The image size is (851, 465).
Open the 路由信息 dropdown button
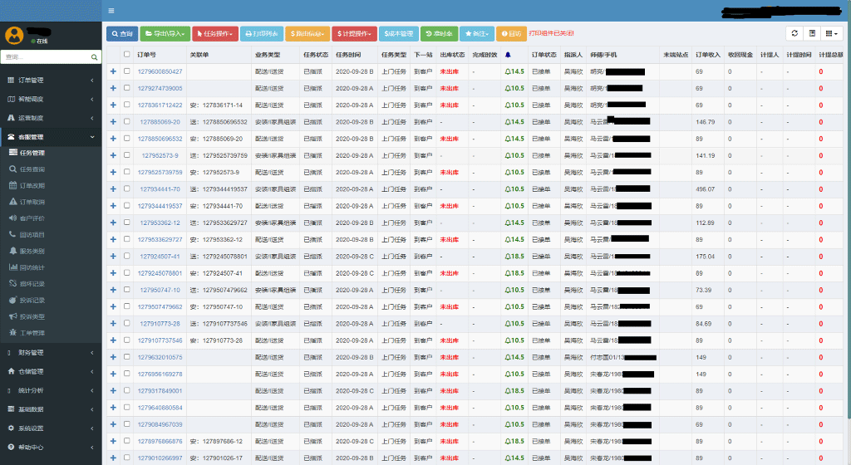(x=307, y=33)
